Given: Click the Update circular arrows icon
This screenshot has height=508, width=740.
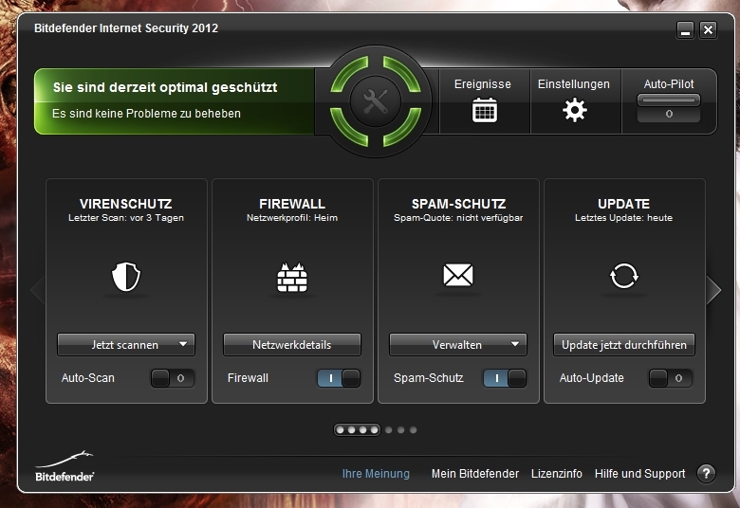Looking at the screenshot, I should (624, 276).
